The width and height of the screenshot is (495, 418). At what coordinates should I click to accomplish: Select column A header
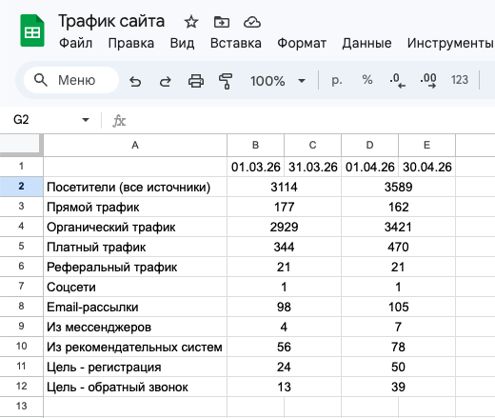135,145
